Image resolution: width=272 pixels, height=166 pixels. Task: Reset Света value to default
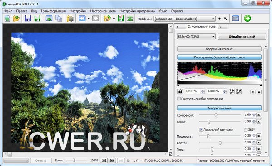point(259,142)
